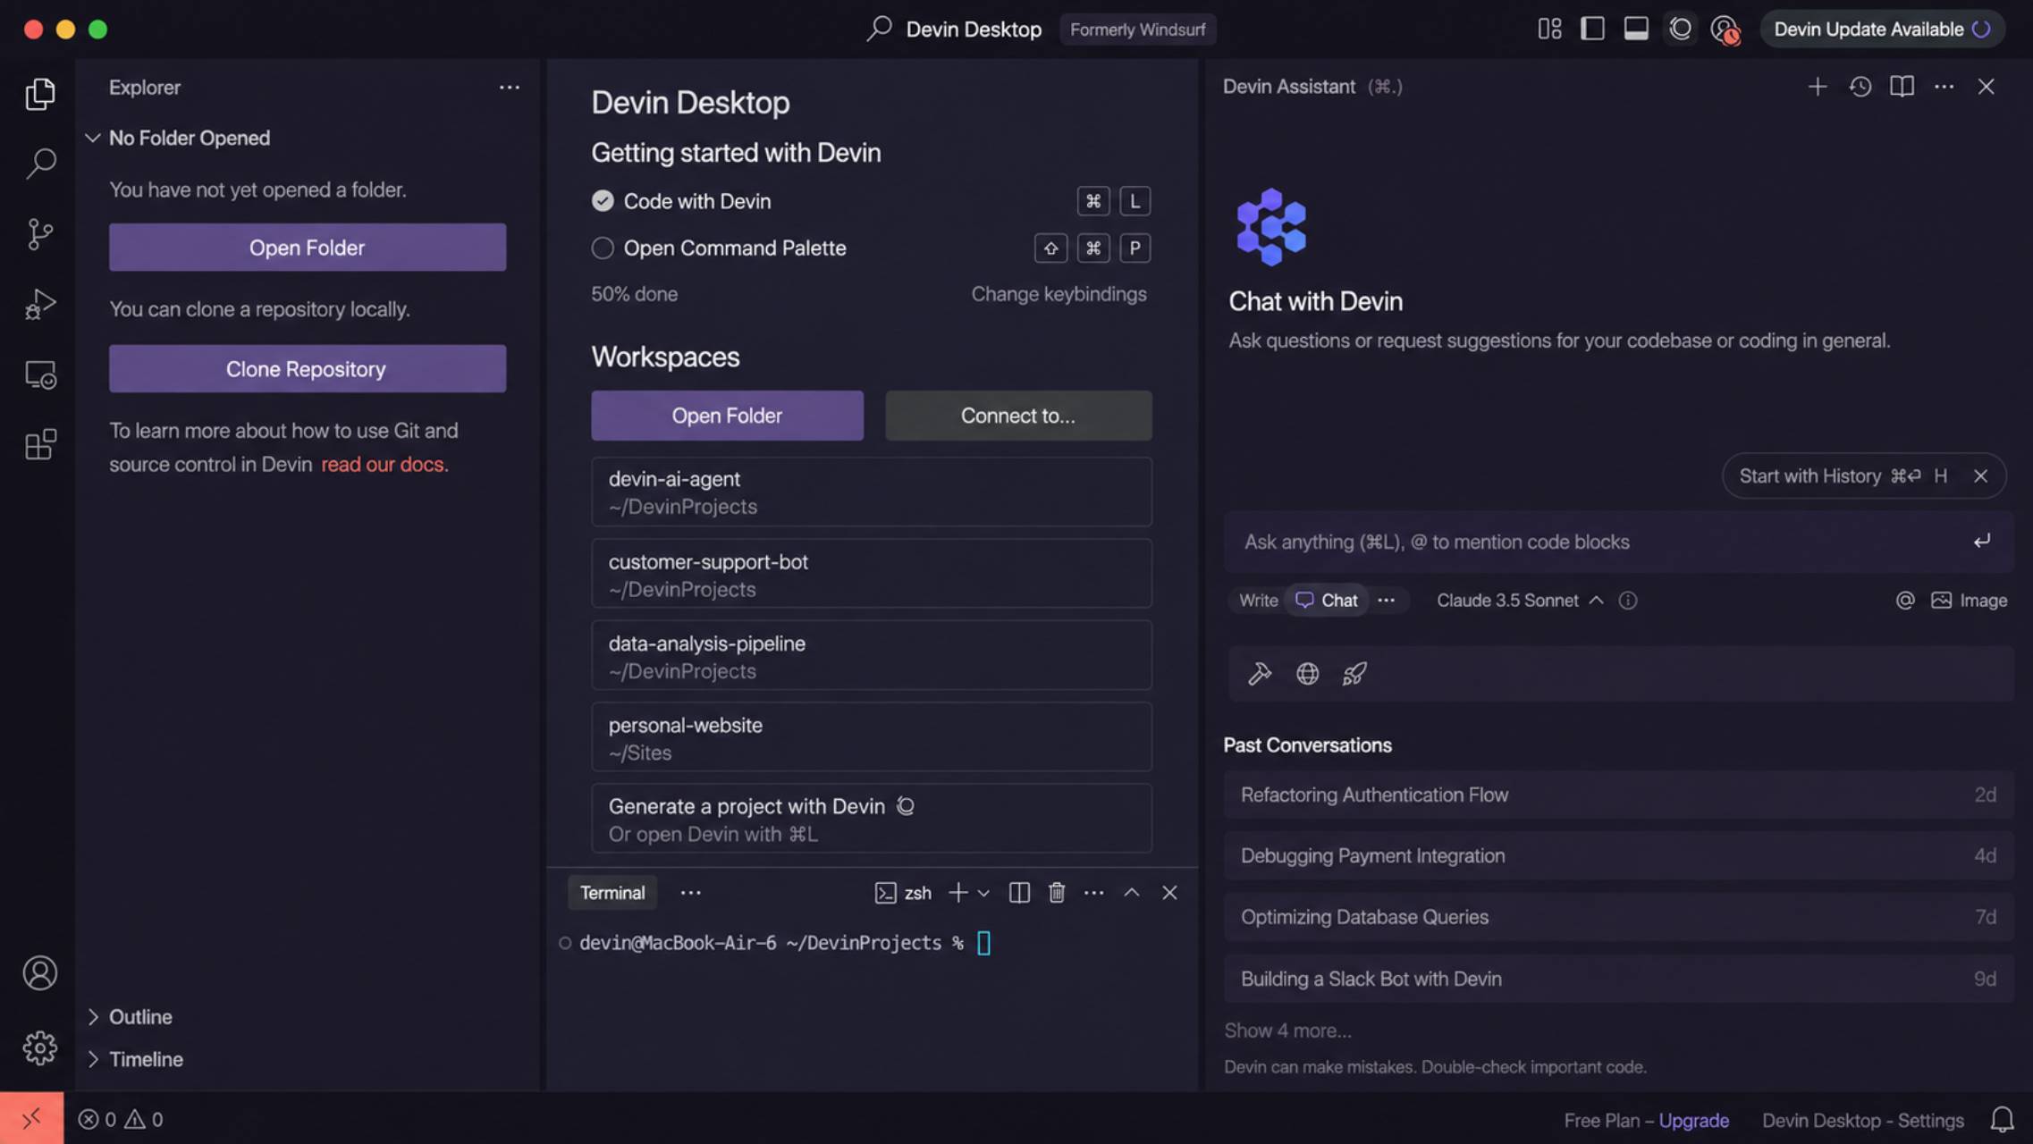Start a new chat with plus icon

click(x=1817, y=87)
